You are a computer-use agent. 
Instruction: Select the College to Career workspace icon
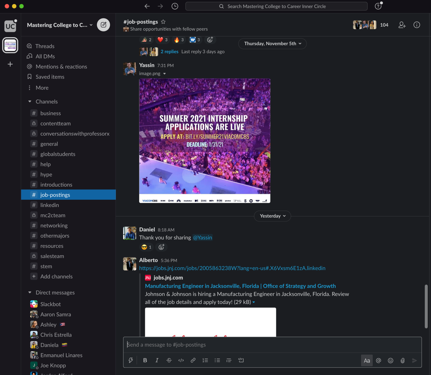[10, 45]
